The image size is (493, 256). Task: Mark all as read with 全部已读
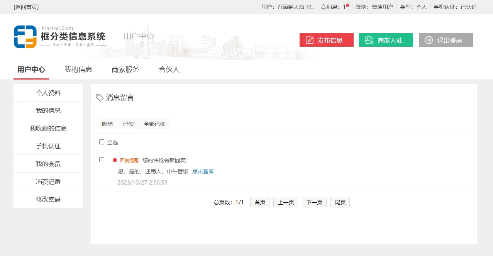click(154, 124)
